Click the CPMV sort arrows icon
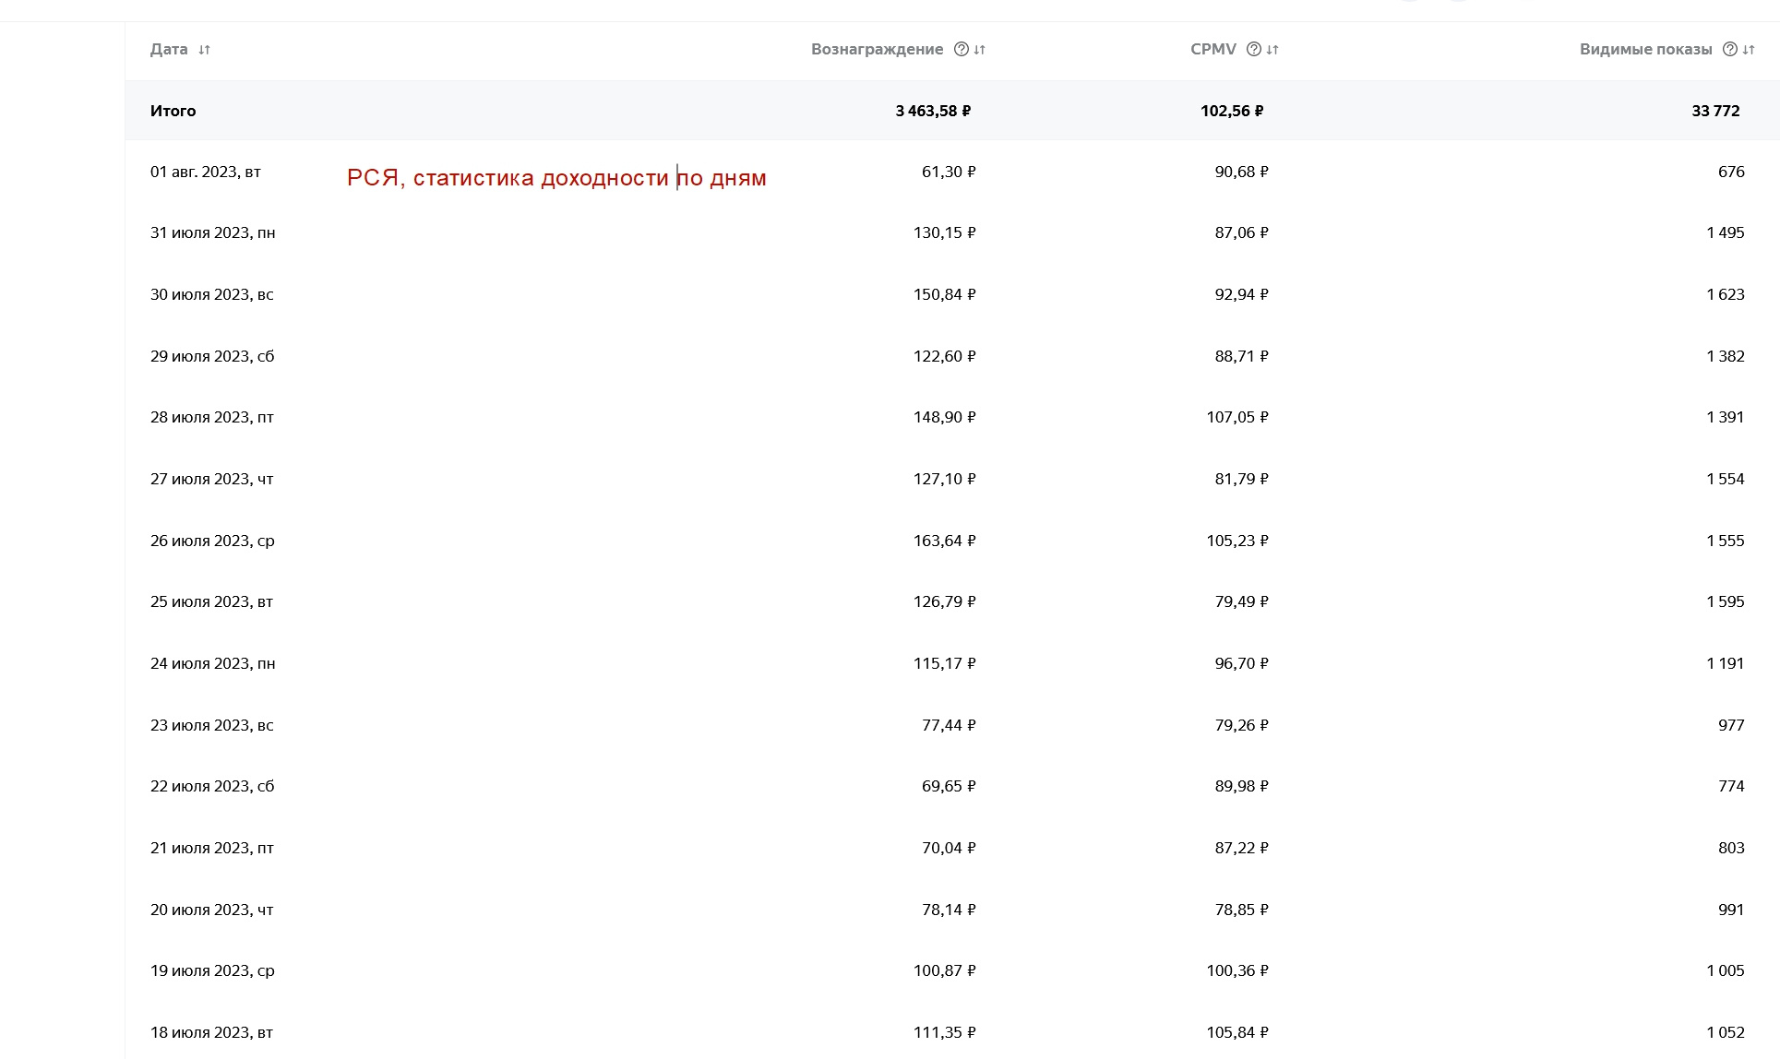Viewport: 1780px width, 1059px height. [1272, 50]
